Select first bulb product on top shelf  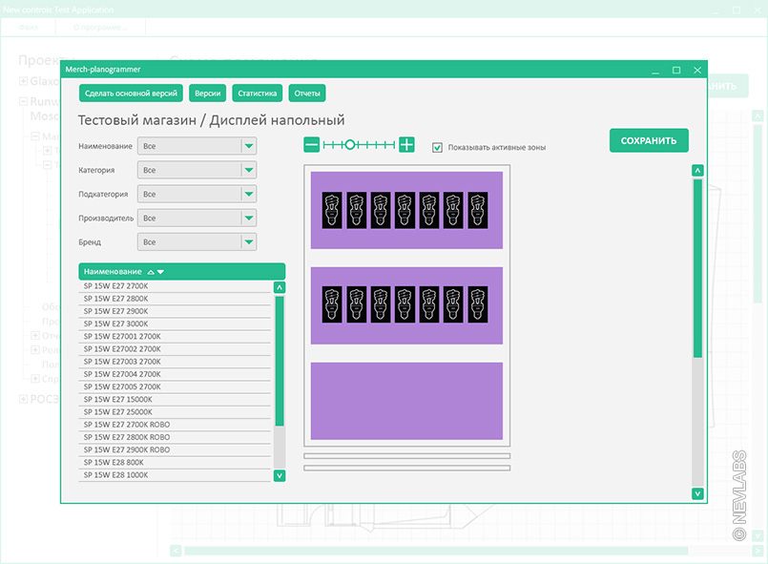click(332, 210)
